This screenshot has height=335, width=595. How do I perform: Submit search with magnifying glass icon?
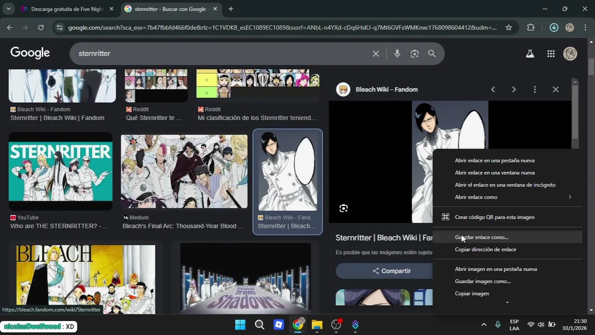(432, 54)
